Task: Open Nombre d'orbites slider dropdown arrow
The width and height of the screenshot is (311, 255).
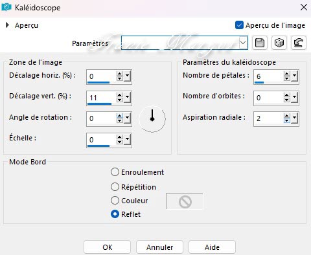Action: pyautogui.click(x=294, y=98)
